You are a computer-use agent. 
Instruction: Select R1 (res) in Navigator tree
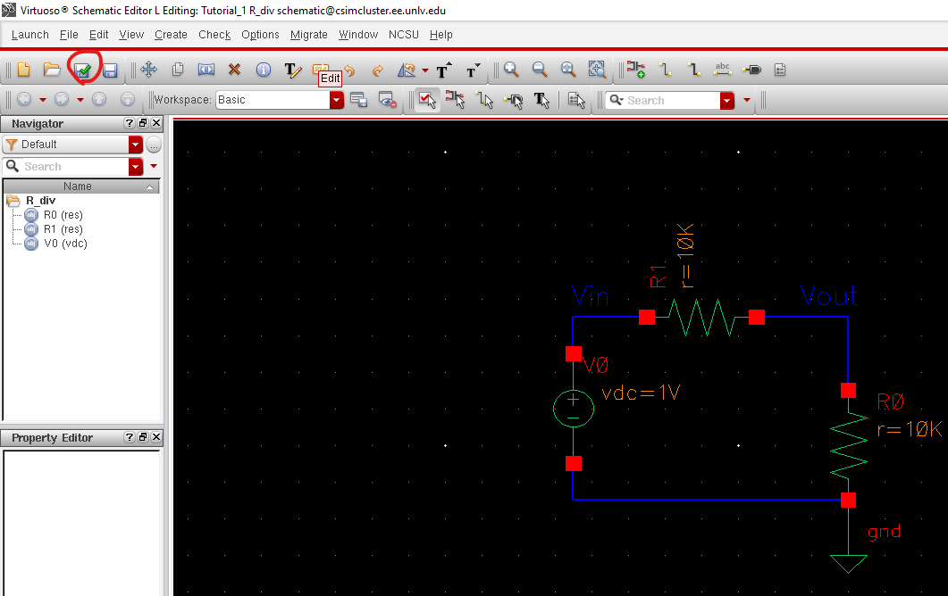[x=63, y=229]
